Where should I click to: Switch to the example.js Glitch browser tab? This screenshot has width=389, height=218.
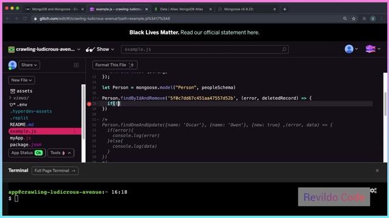(x=119, y=9)
